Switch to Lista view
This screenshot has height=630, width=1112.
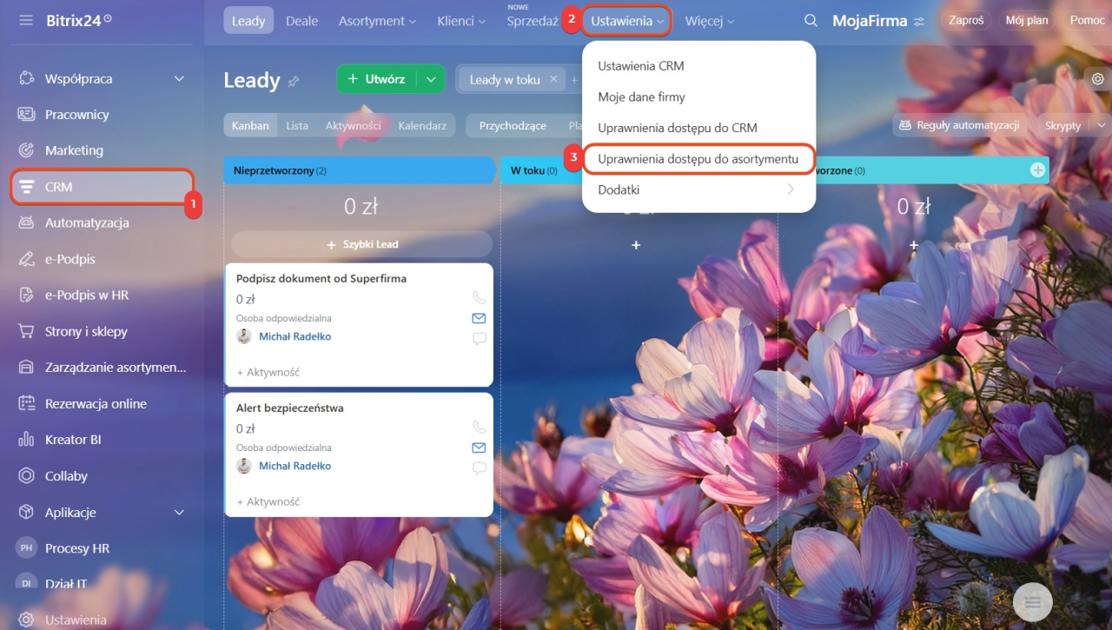(x=297, y=126)
